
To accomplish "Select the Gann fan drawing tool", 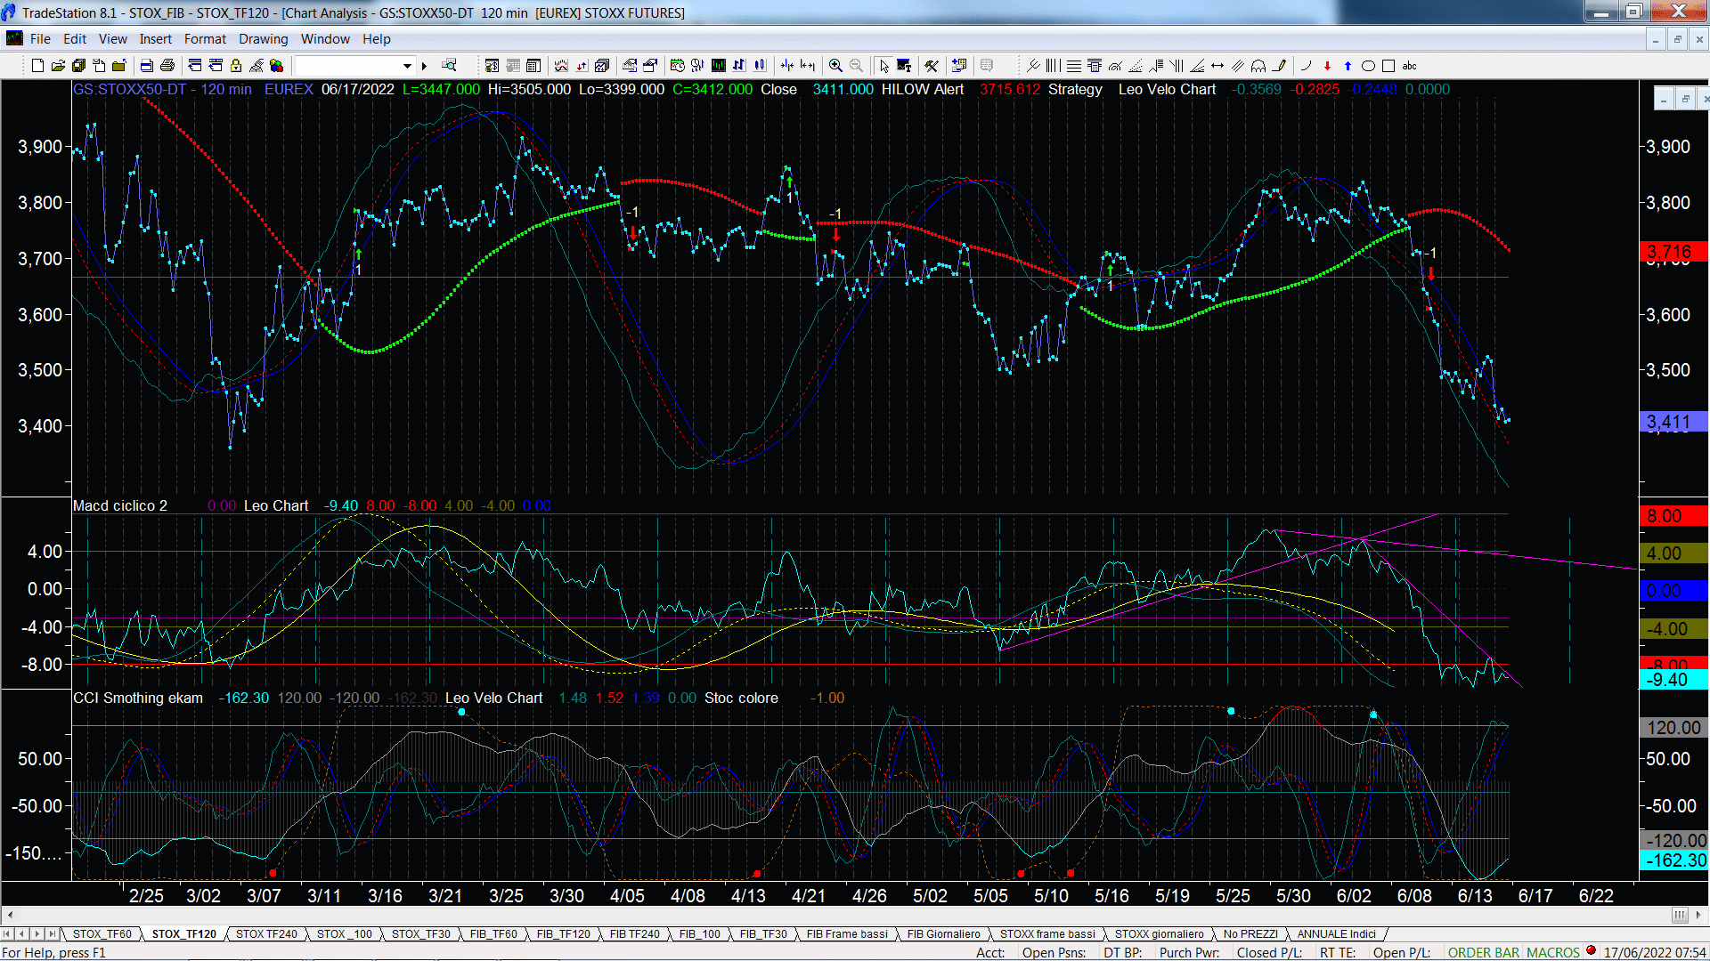I will [x=1197, y=66].
